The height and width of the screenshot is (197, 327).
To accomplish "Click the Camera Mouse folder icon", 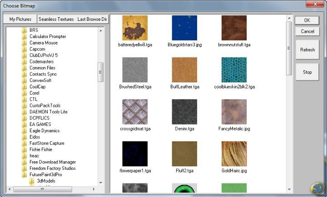I will click(24, 43).
